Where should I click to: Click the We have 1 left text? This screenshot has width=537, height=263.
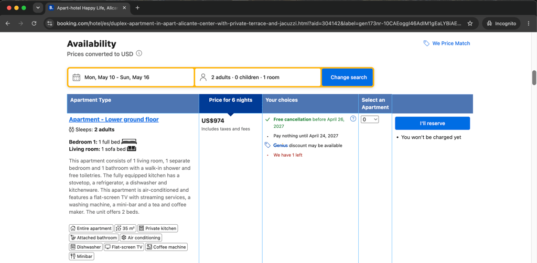(288, 155)
